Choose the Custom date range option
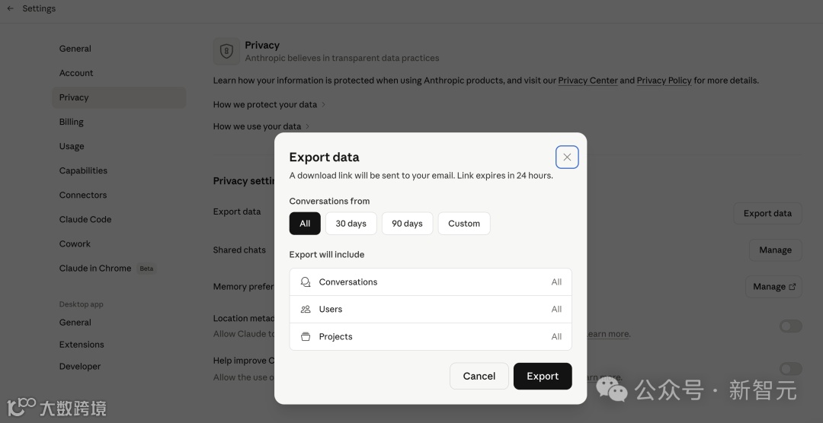The width and height of the screenshot is (823, 423). tap(463, 224)
